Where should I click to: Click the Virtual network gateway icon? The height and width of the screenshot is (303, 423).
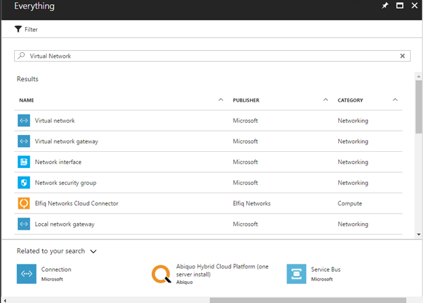24,142
